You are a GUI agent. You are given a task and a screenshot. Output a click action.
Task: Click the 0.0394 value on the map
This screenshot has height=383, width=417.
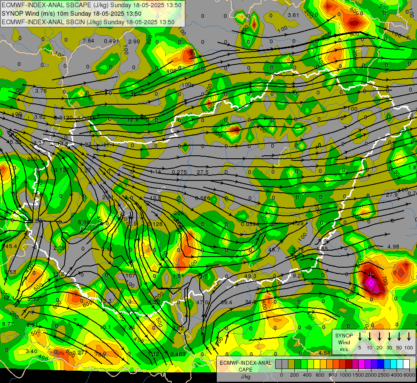[x=250, y=224]
